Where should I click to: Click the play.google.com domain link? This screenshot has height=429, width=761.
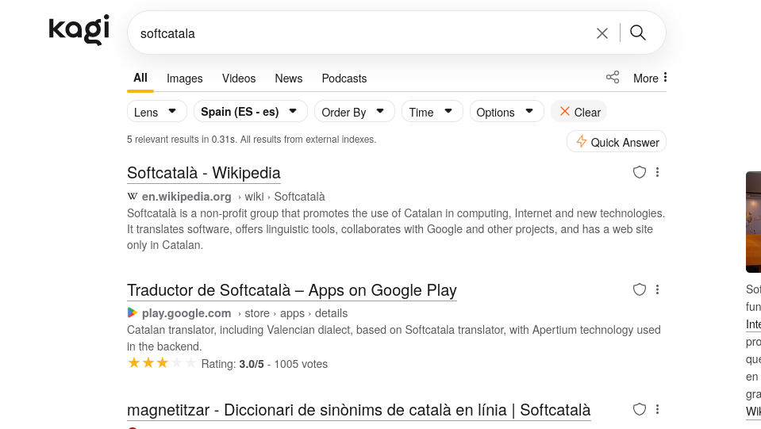[x=186, y=313]
